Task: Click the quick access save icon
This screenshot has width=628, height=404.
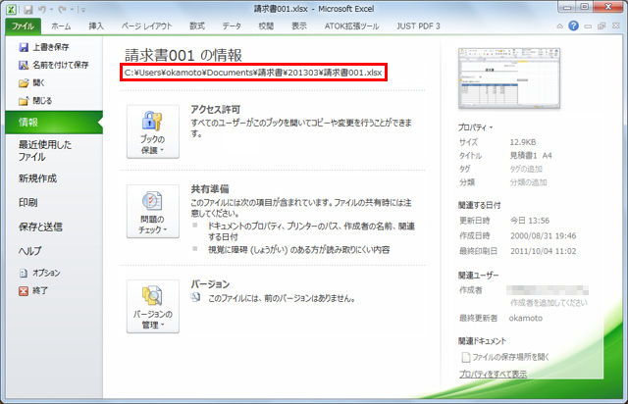Action: pyautogui.click(x=28, y=10)
